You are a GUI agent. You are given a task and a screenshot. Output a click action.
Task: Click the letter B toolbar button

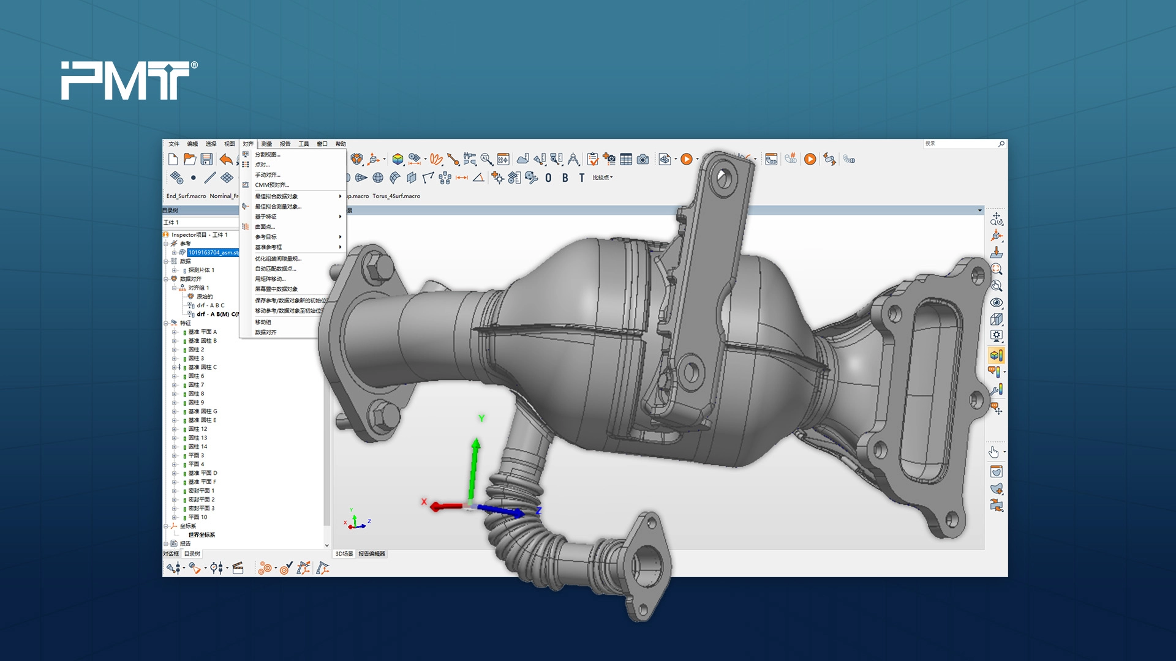(565, 177)
